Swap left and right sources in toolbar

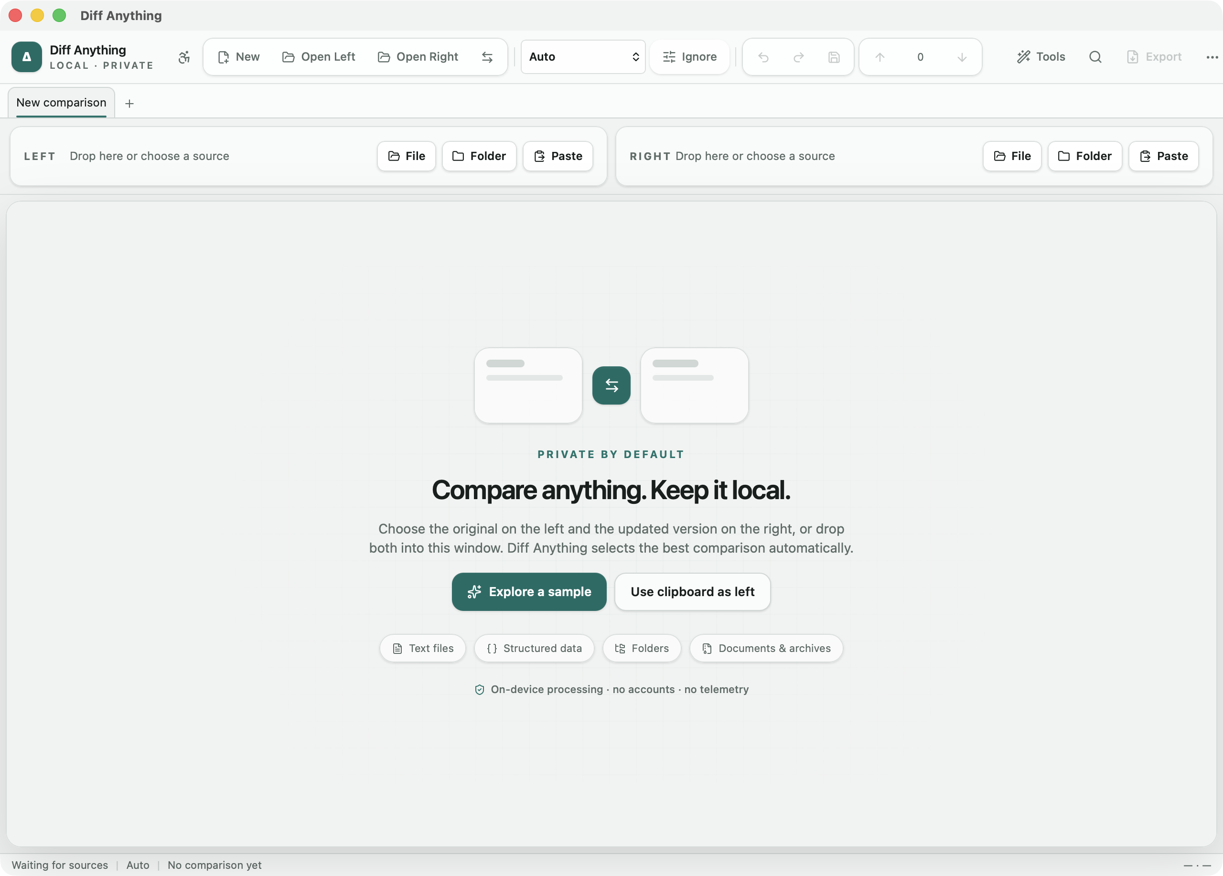pyautogui.click(x=487, y=57)
